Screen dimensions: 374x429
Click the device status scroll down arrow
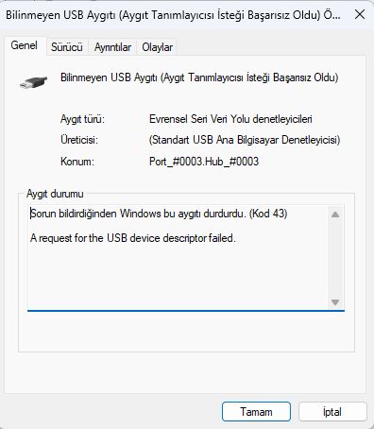[x=335, y=302]
